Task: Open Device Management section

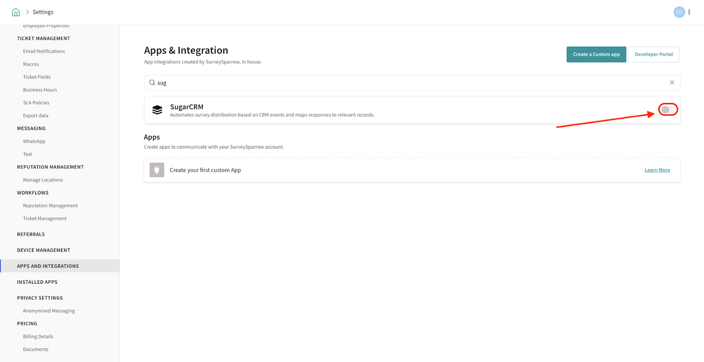Action: click(x=44, y=250)
